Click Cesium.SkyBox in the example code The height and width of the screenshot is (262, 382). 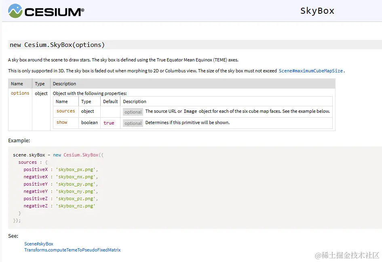(x=81, y=155)
